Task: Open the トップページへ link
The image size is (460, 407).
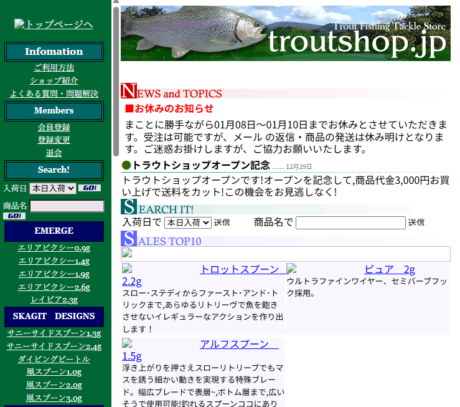Action: point(59,24)
